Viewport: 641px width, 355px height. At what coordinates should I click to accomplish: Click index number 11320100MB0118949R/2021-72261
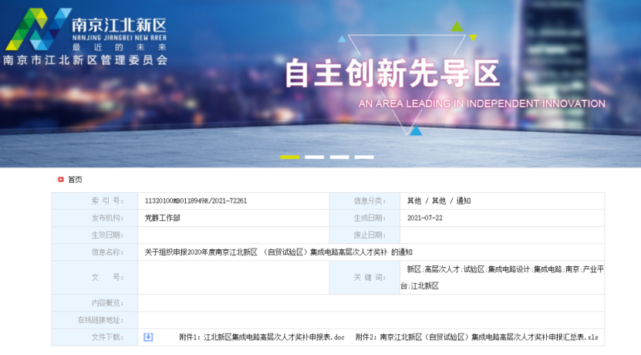pyautogui.click(x=196, y=201)
